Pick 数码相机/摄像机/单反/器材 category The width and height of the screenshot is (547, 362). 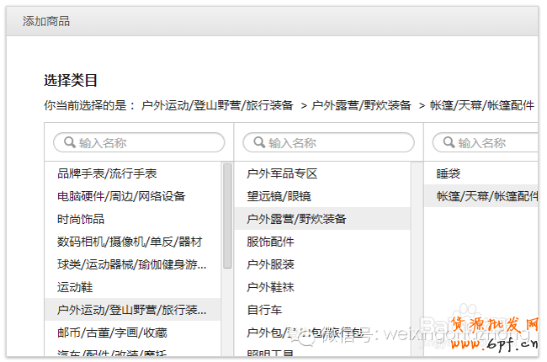click(x=129, y=242)
